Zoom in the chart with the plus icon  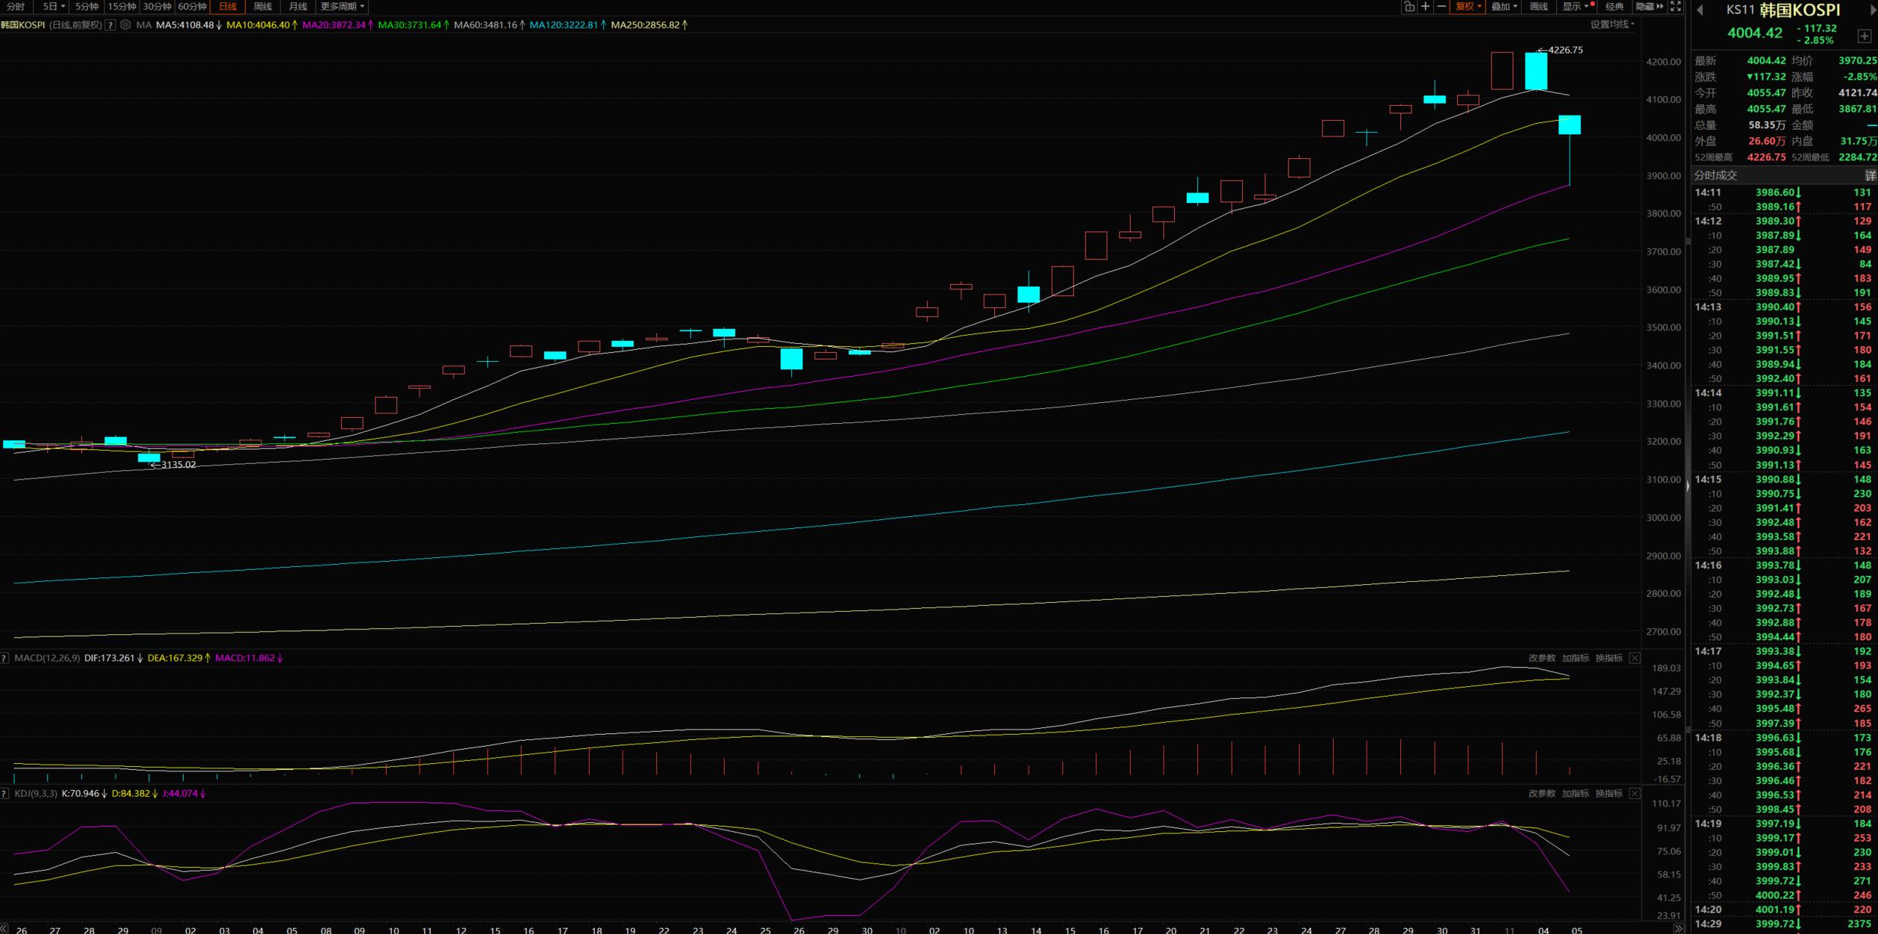coord(1425,7)
